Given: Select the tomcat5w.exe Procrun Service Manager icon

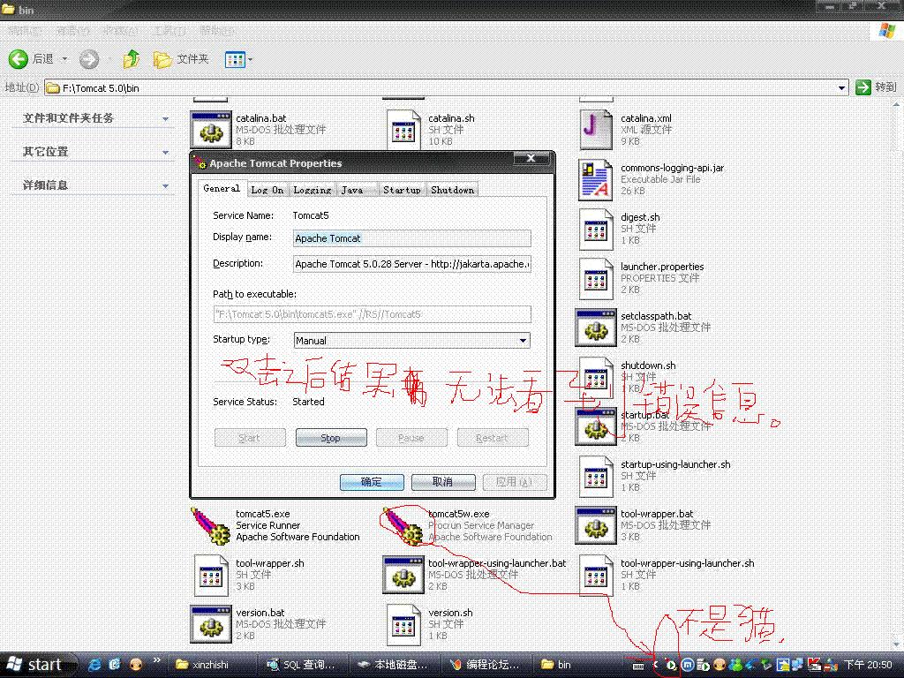Looking at the screenshot, I should [403, 525].
